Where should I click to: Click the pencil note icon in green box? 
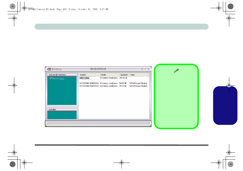click(176, 72)
